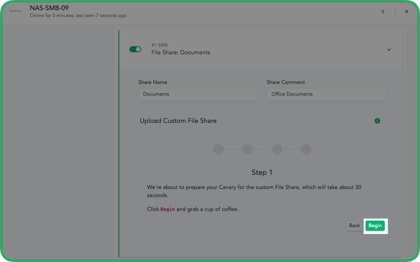420x262 pixels.
Task: Select the first step circle in the progress indicator
Action: click(x=218, y=149)
